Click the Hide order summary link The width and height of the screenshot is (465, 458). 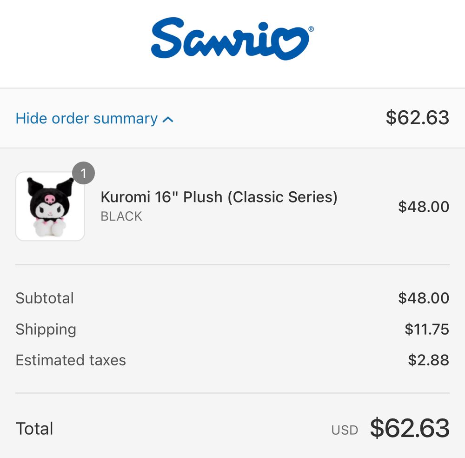click(x=87, y=119)
